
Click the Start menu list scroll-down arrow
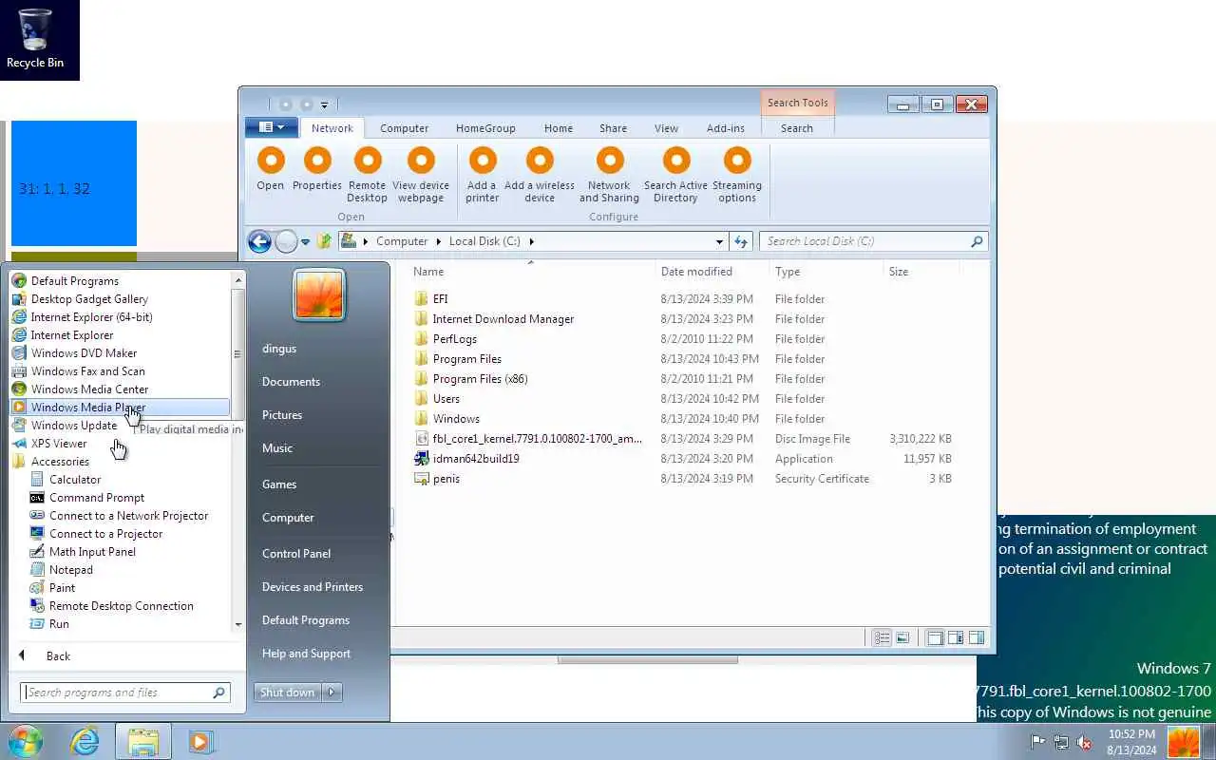click(x=237, y=625)
